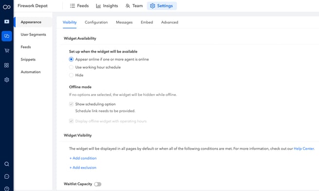Screen dimensions: 319x191
Task: Click the search magnifier sidebar icon
Action: pyautogui.click(x=7, y=164)
